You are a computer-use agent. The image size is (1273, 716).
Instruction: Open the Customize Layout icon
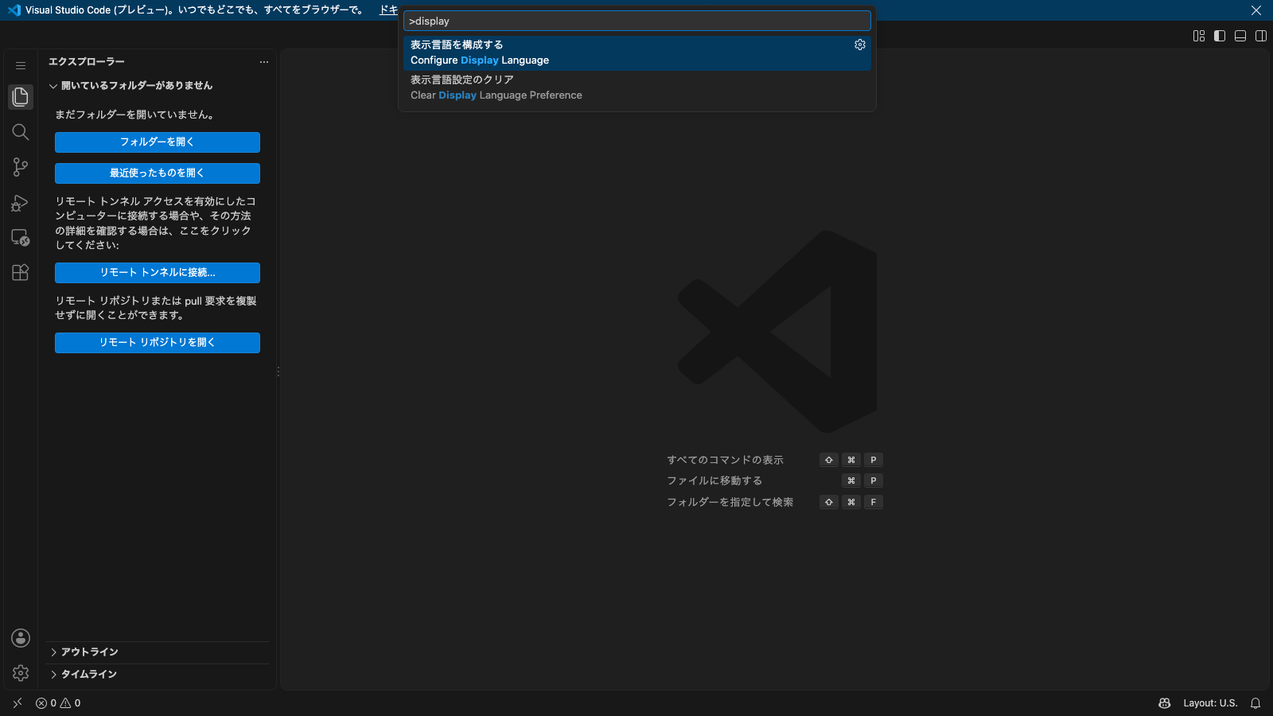[1199, 36]
